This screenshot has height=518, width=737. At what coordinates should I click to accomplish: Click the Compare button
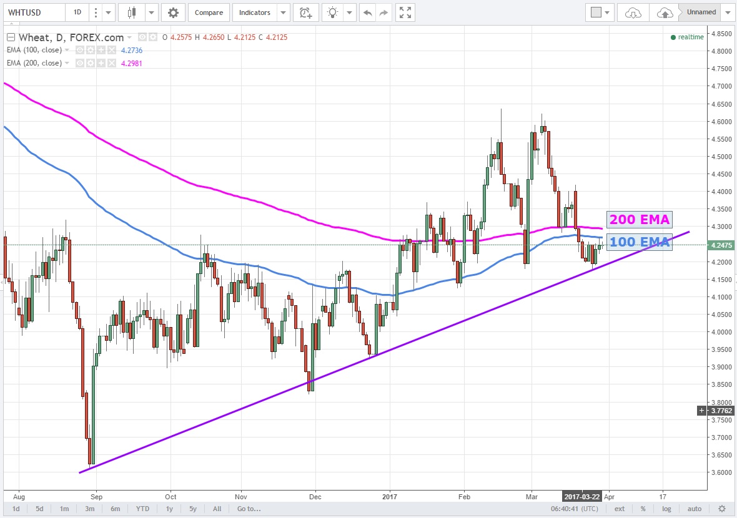tap(208, 12)
